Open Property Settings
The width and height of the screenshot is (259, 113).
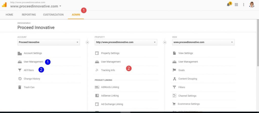point(110,53)
